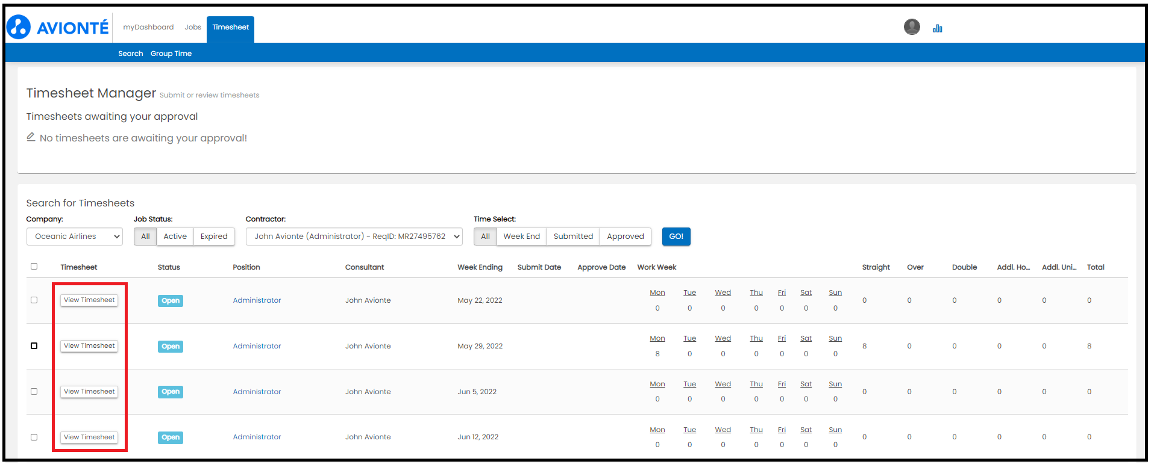
Task: View Timesheet for week ending May 22
Action: (89, 300)
